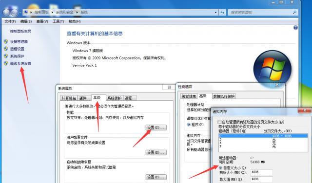Click shield icon beside 远程设置
Viewport: 312px width, 183px height.
click(6, 49)
